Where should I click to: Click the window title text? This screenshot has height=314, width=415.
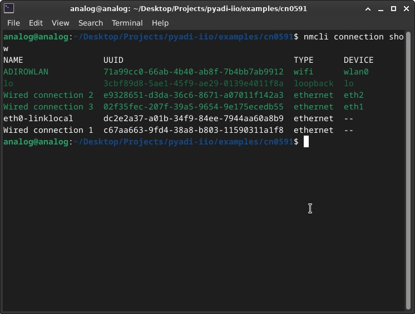[x=189, y=9]
